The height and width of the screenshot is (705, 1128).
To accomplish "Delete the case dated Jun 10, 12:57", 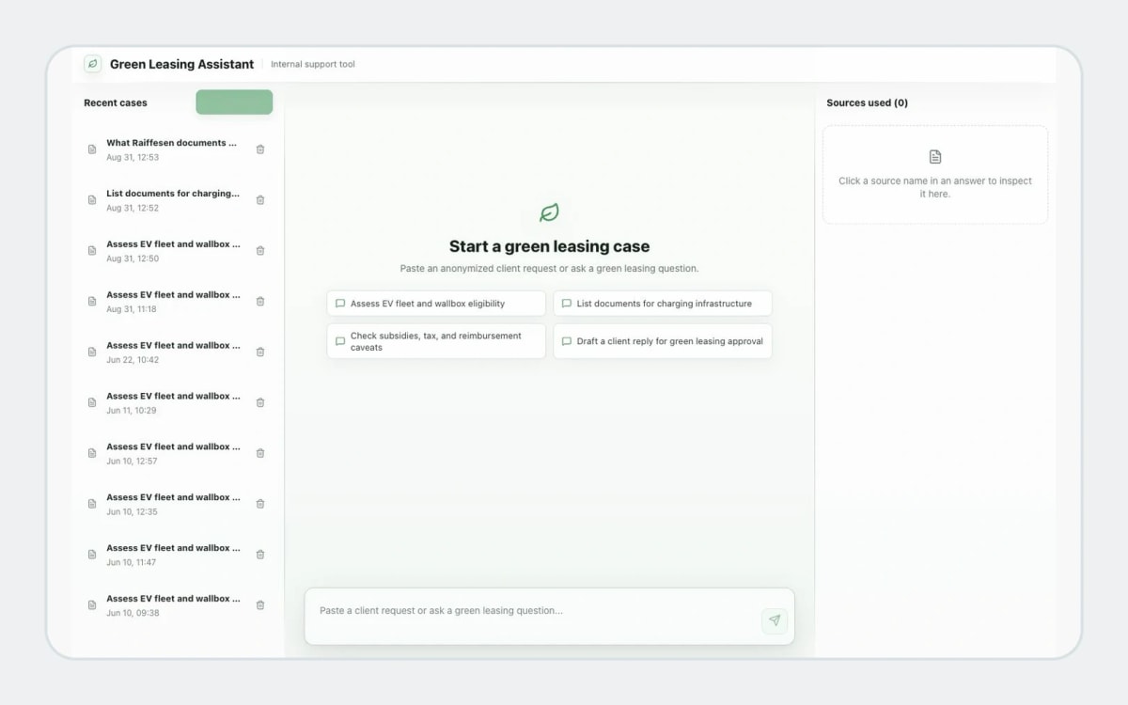I will click(260, 454).
